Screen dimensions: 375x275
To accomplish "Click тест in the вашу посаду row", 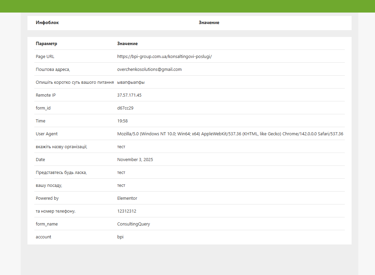I will pyautogui.click(x=121, y=185).
